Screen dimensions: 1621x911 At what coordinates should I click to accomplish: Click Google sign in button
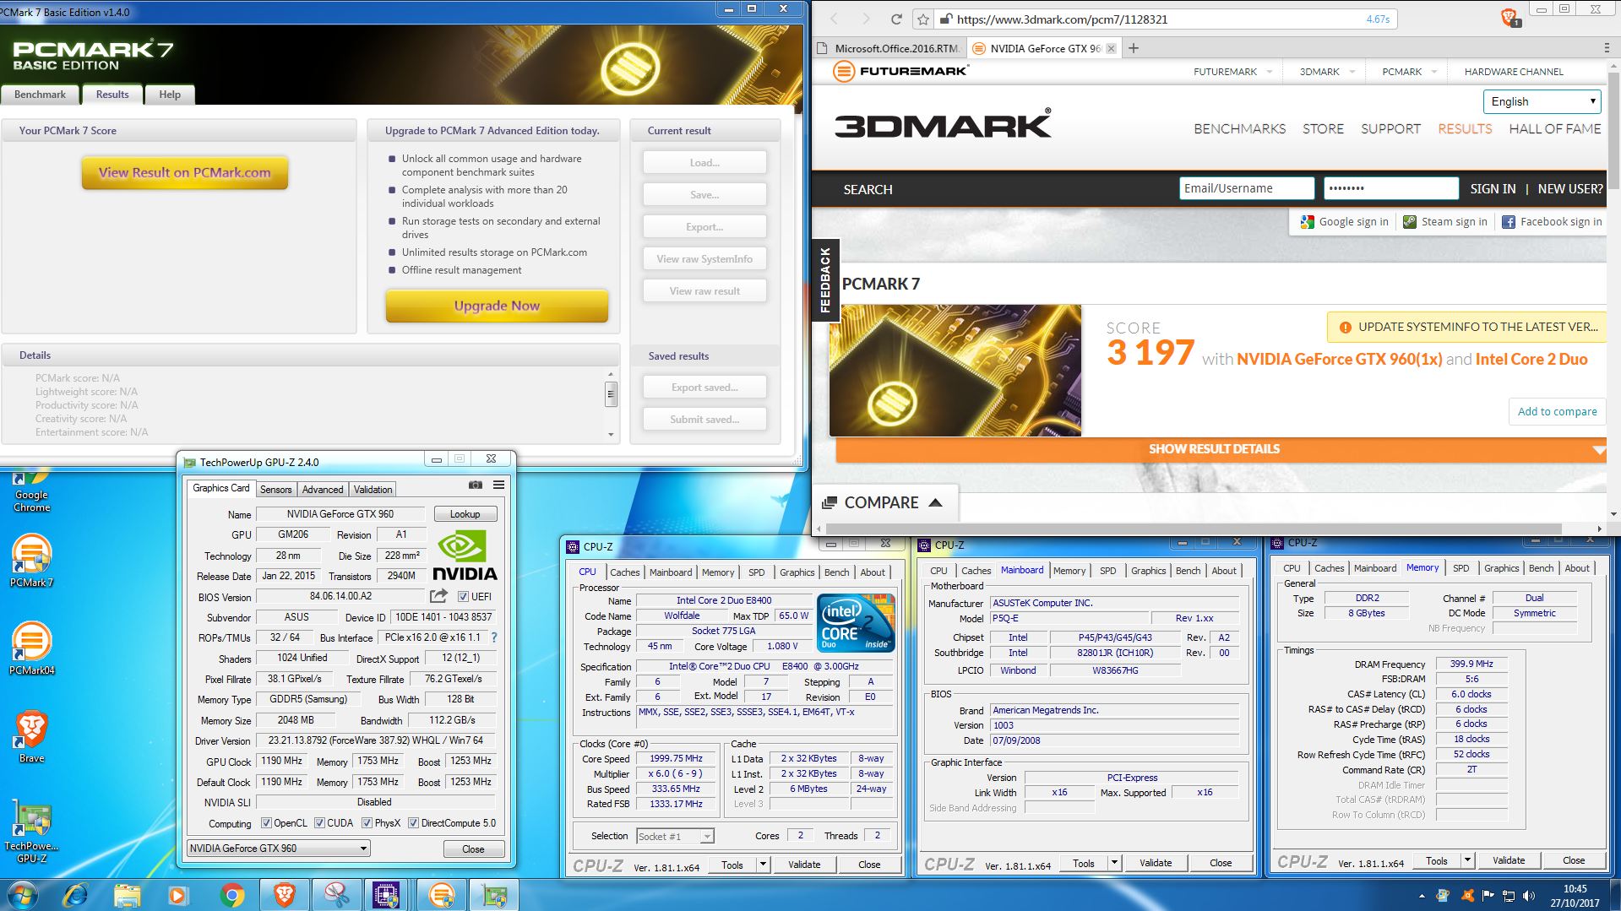[x=1345, y=221]
